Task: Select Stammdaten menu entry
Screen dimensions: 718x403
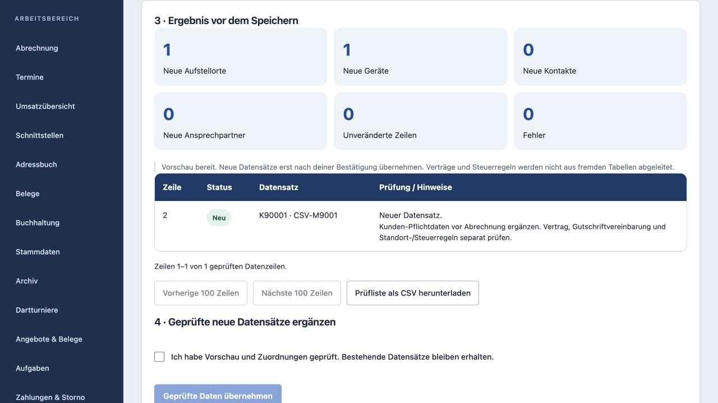Action: coord(38,252)
